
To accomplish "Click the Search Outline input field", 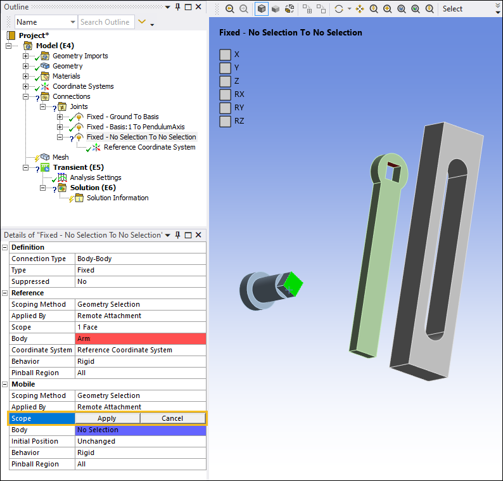I will point(106,22).
